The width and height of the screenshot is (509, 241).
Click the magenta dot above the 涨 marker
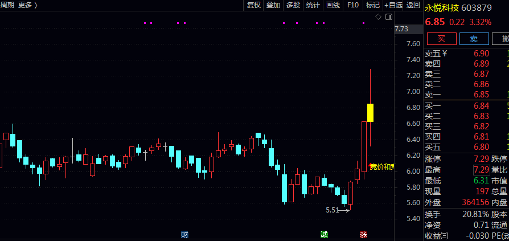coord(364,23)
